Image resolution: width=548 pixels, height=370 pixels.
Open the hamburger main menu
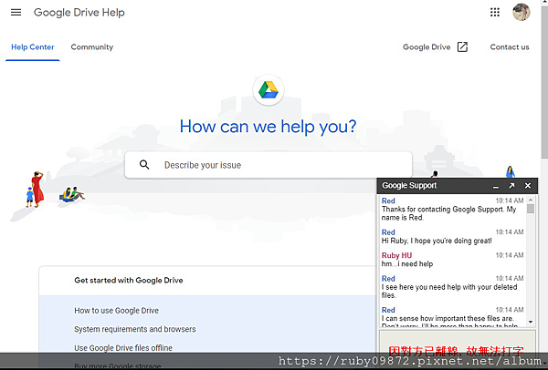[16, 13]
